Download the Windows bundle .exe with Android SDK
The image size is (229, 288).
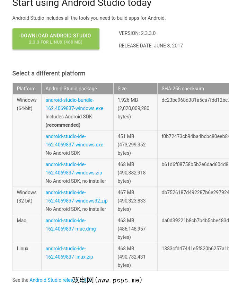(x=74, y=104)
